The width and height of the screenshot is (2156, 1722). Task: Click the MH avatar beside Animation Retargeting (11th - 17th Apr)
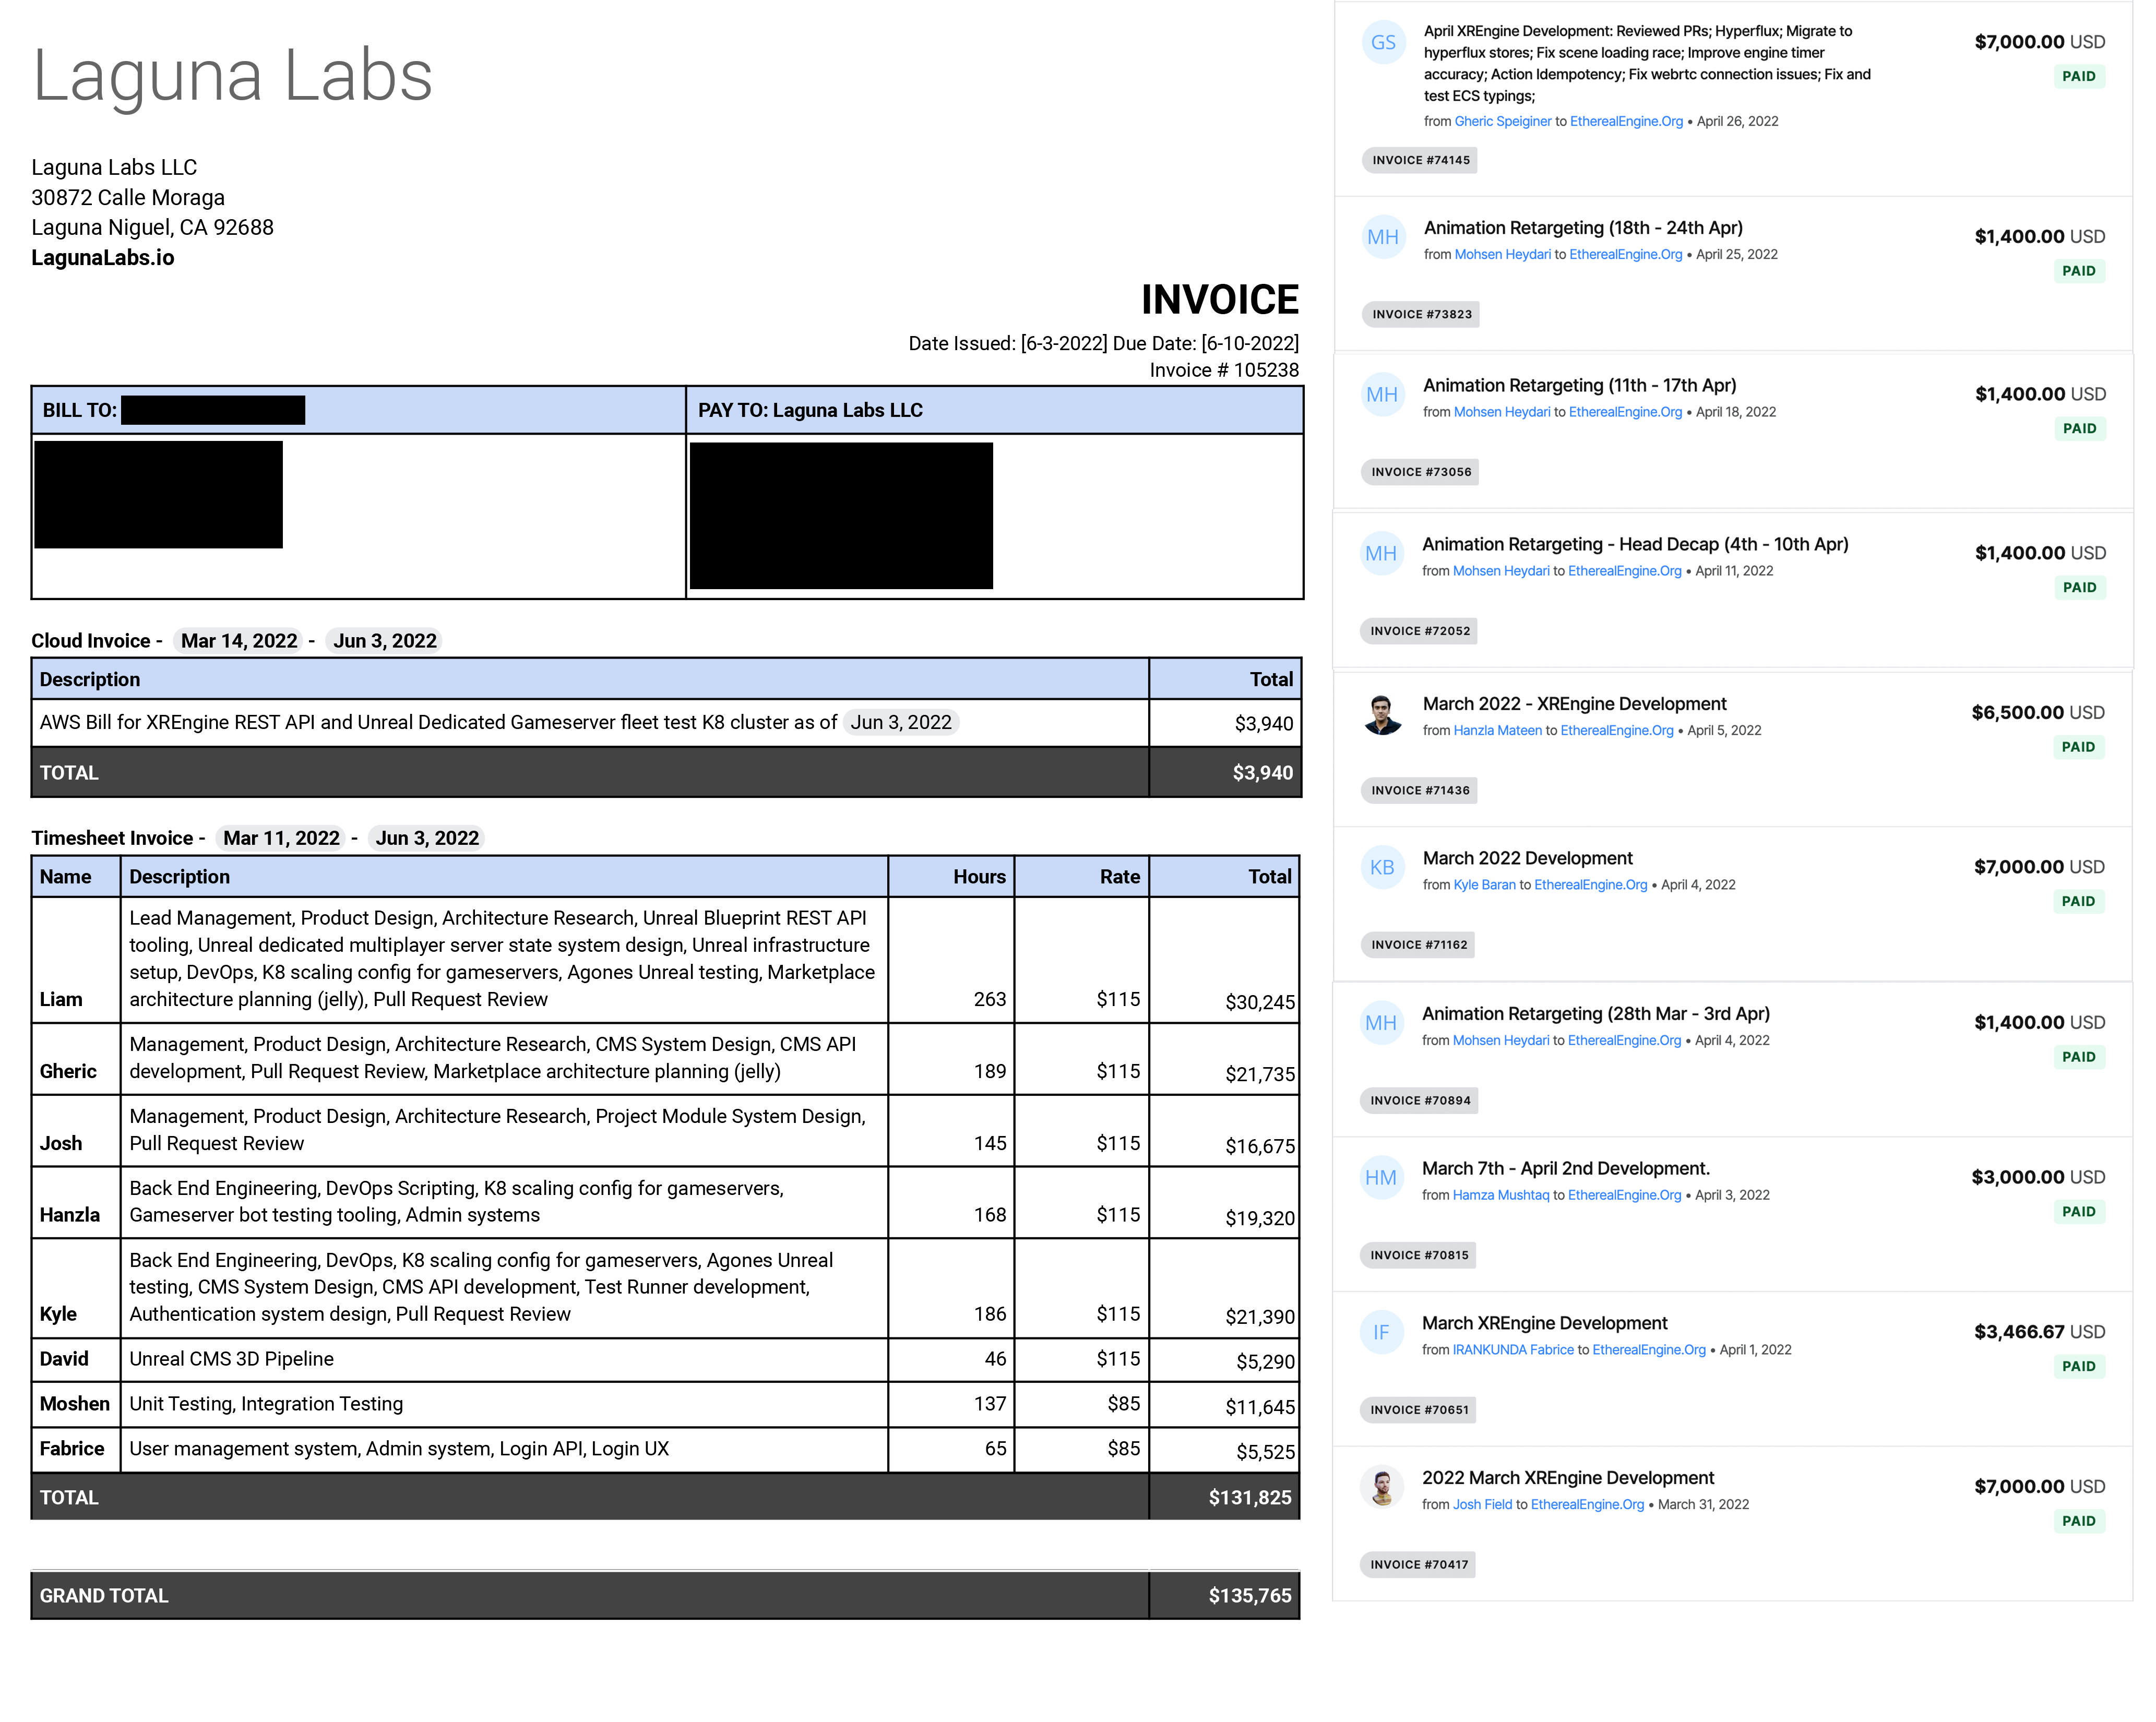(1382, 395)
